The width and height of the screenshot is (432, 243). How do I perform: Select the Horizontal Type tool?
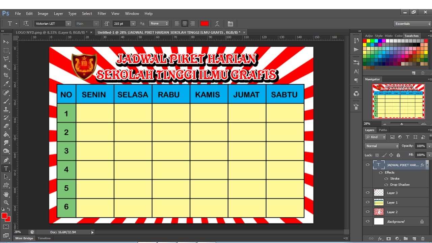tap(6, 168)
